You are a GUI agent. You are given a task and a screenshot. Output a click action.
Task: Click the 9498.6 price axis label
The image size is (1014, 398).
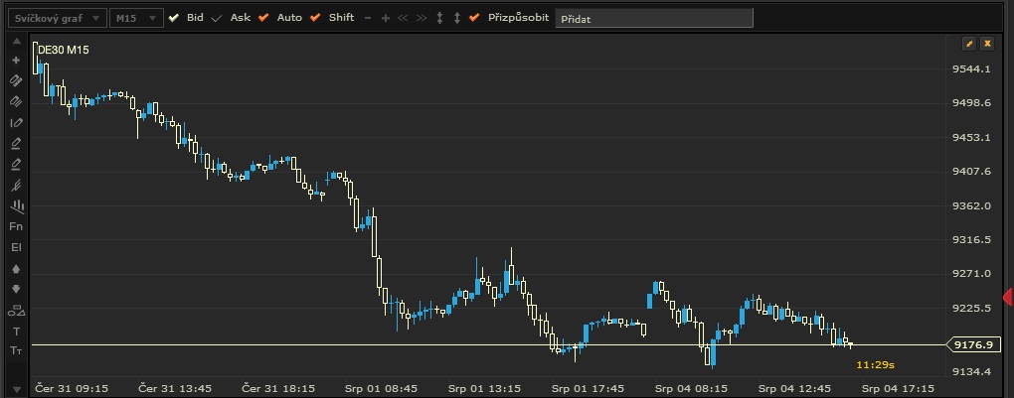pos(971,103)
